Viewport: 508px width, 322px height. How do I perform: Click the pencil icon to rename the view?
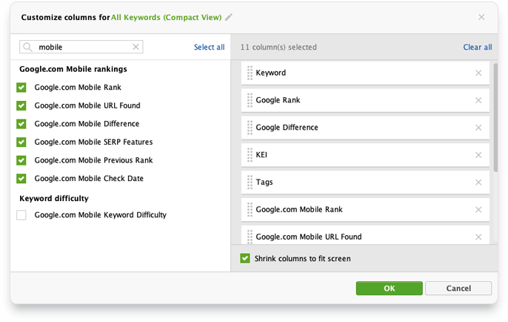(x=229, y=17)
